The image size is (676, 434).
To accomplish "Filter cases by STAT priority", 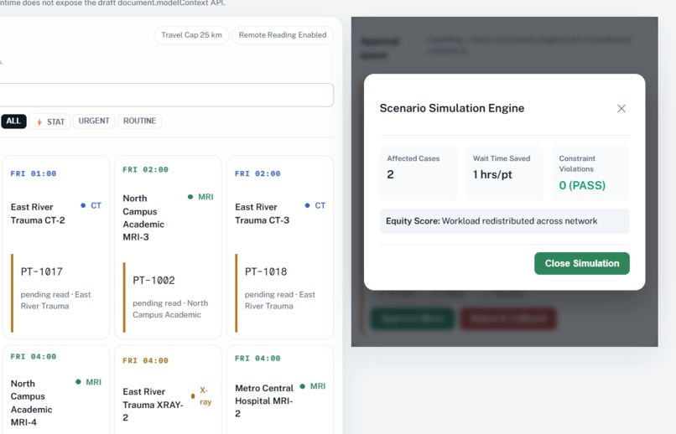I will 50,121.
